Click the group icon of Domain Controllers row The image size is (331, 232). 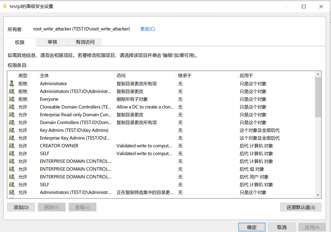tap(12, 123)
